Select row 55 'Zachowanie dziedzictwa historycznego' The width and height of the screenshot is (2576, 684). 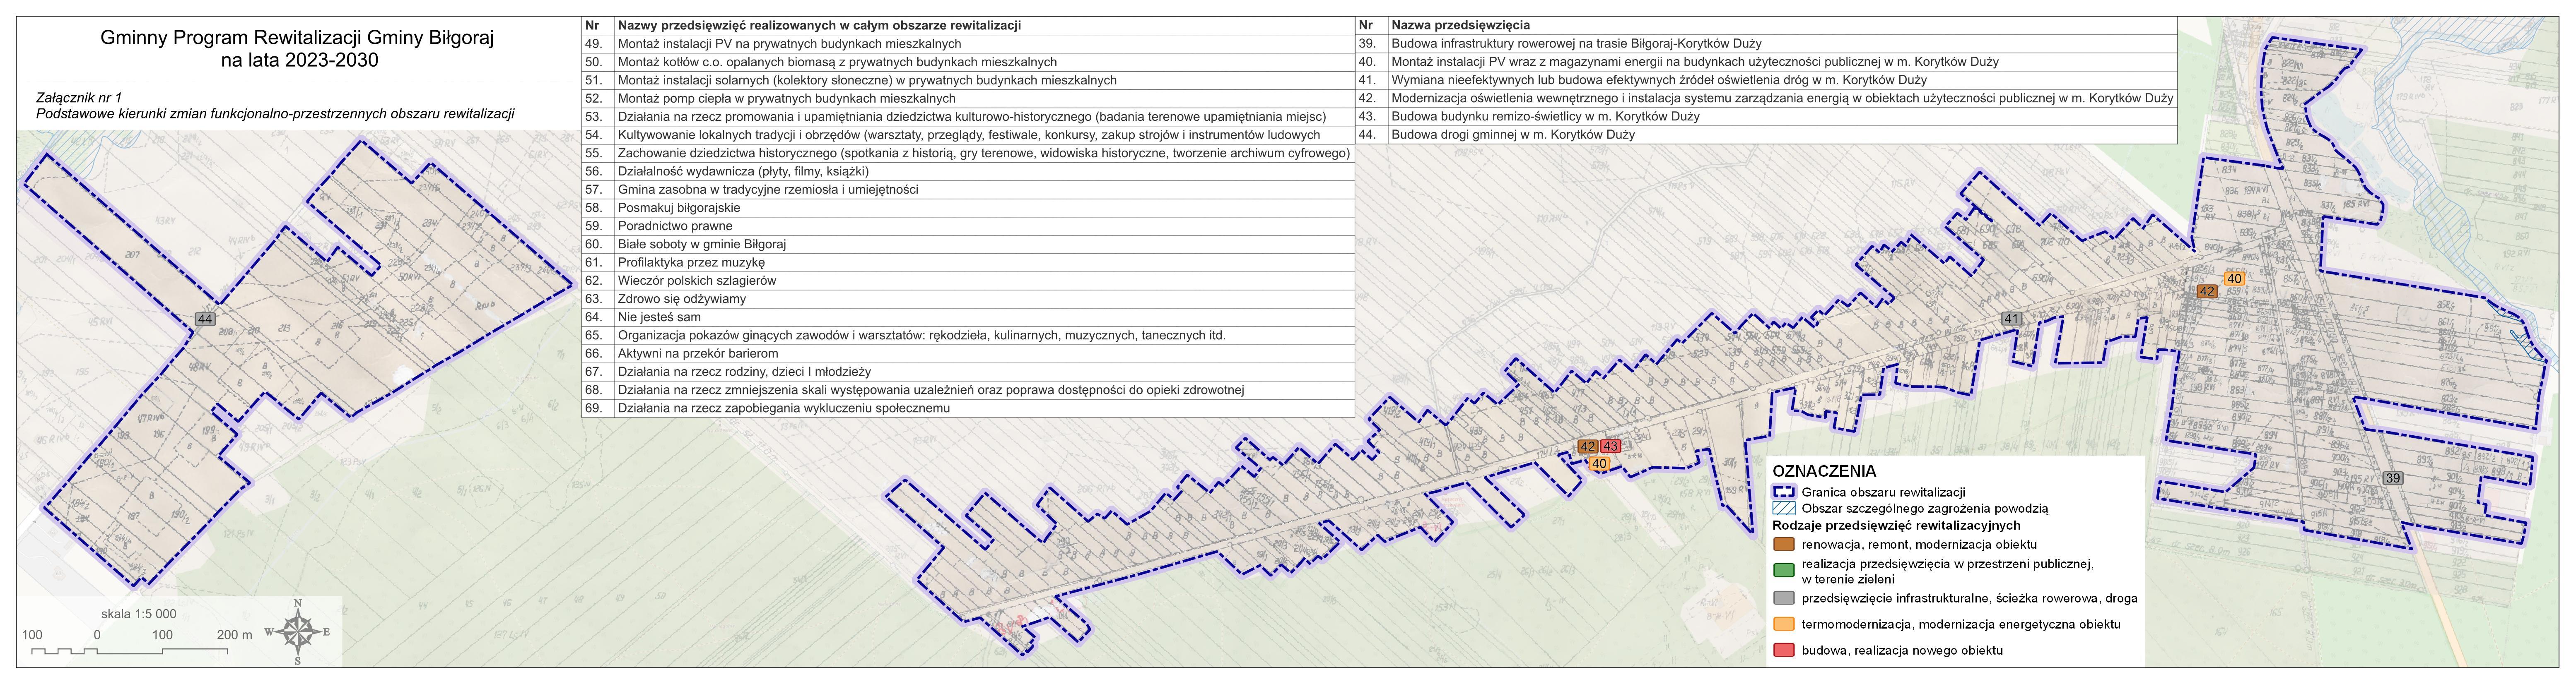[x=968, y=153]
